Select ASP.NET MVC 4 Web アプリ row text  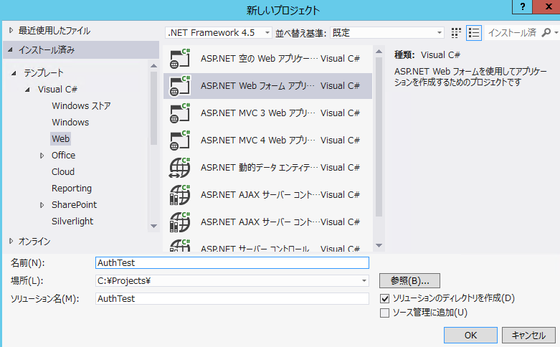click(258, 141)
